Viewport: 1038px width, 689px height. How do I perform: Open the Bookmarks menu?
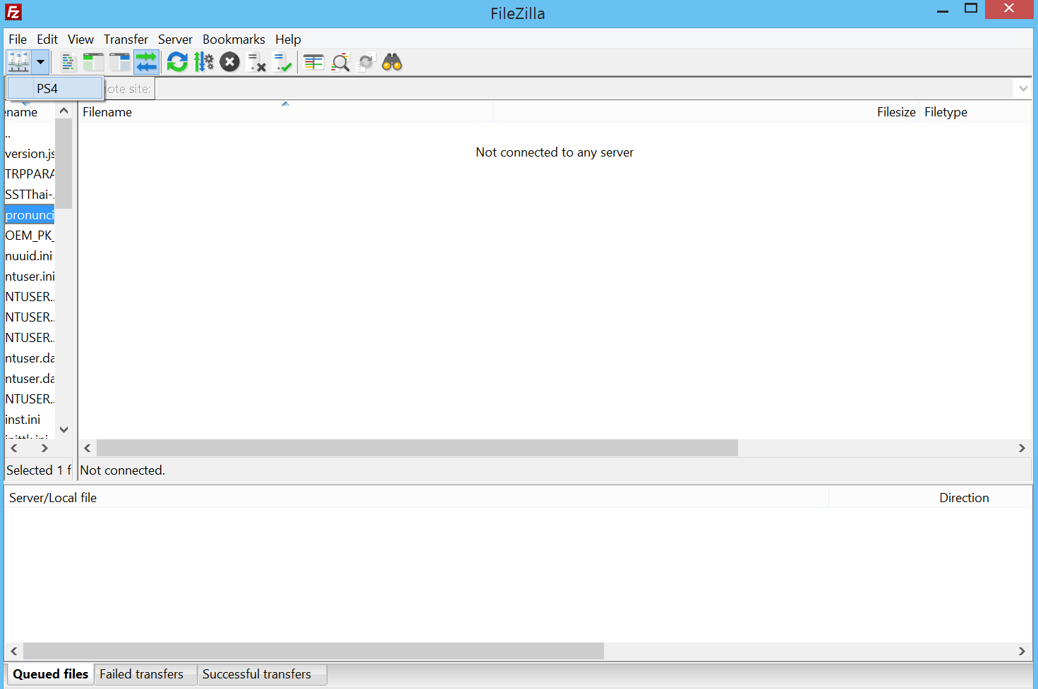(x=234, y=39)
